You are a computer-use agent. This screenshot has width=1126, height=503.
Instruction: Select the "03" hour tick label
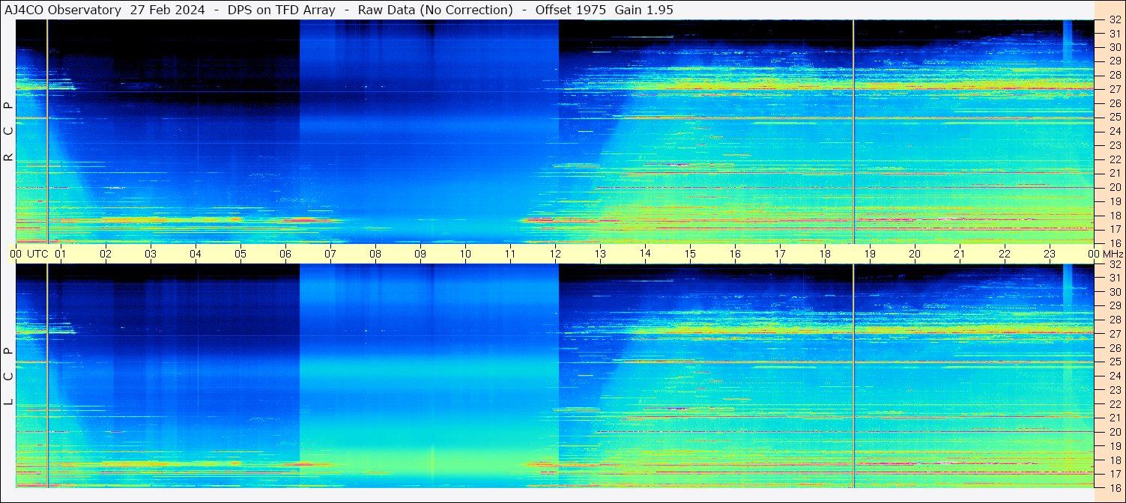(151, 254)
